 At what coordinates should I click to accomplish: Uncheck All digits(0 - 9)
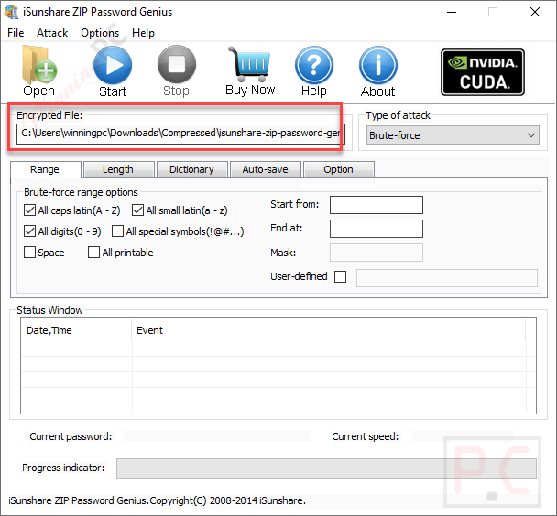pos(29,231)
